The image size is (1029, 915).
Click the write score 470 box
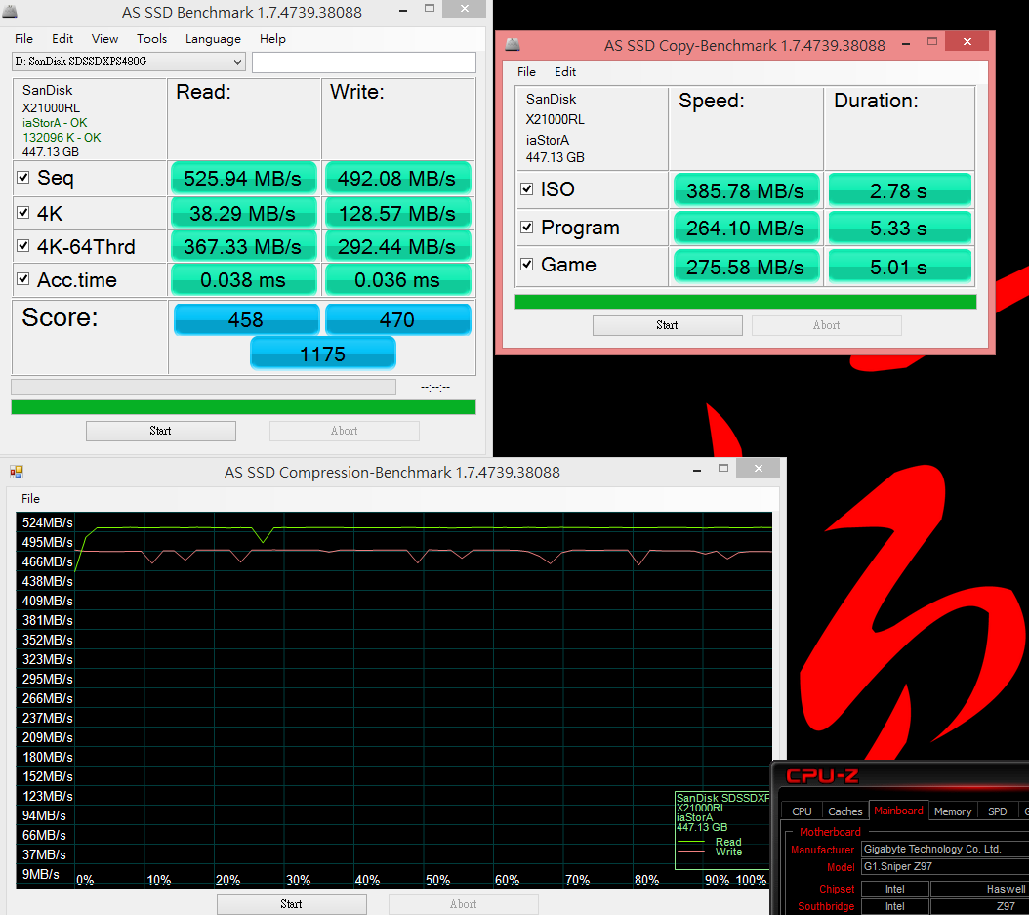pos(397,319)
